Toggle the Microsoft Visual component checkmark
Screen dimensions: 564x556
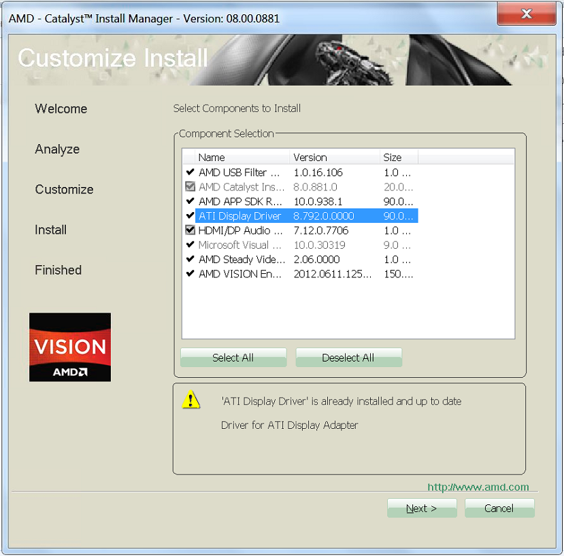click(x=190, y=245)
